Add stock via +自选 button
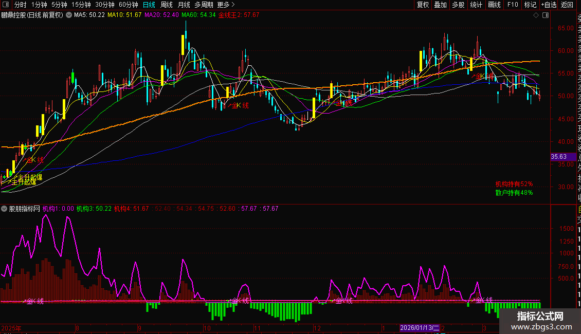The height and width of the screenshot is (334, 581). click(x=548, y=5)
